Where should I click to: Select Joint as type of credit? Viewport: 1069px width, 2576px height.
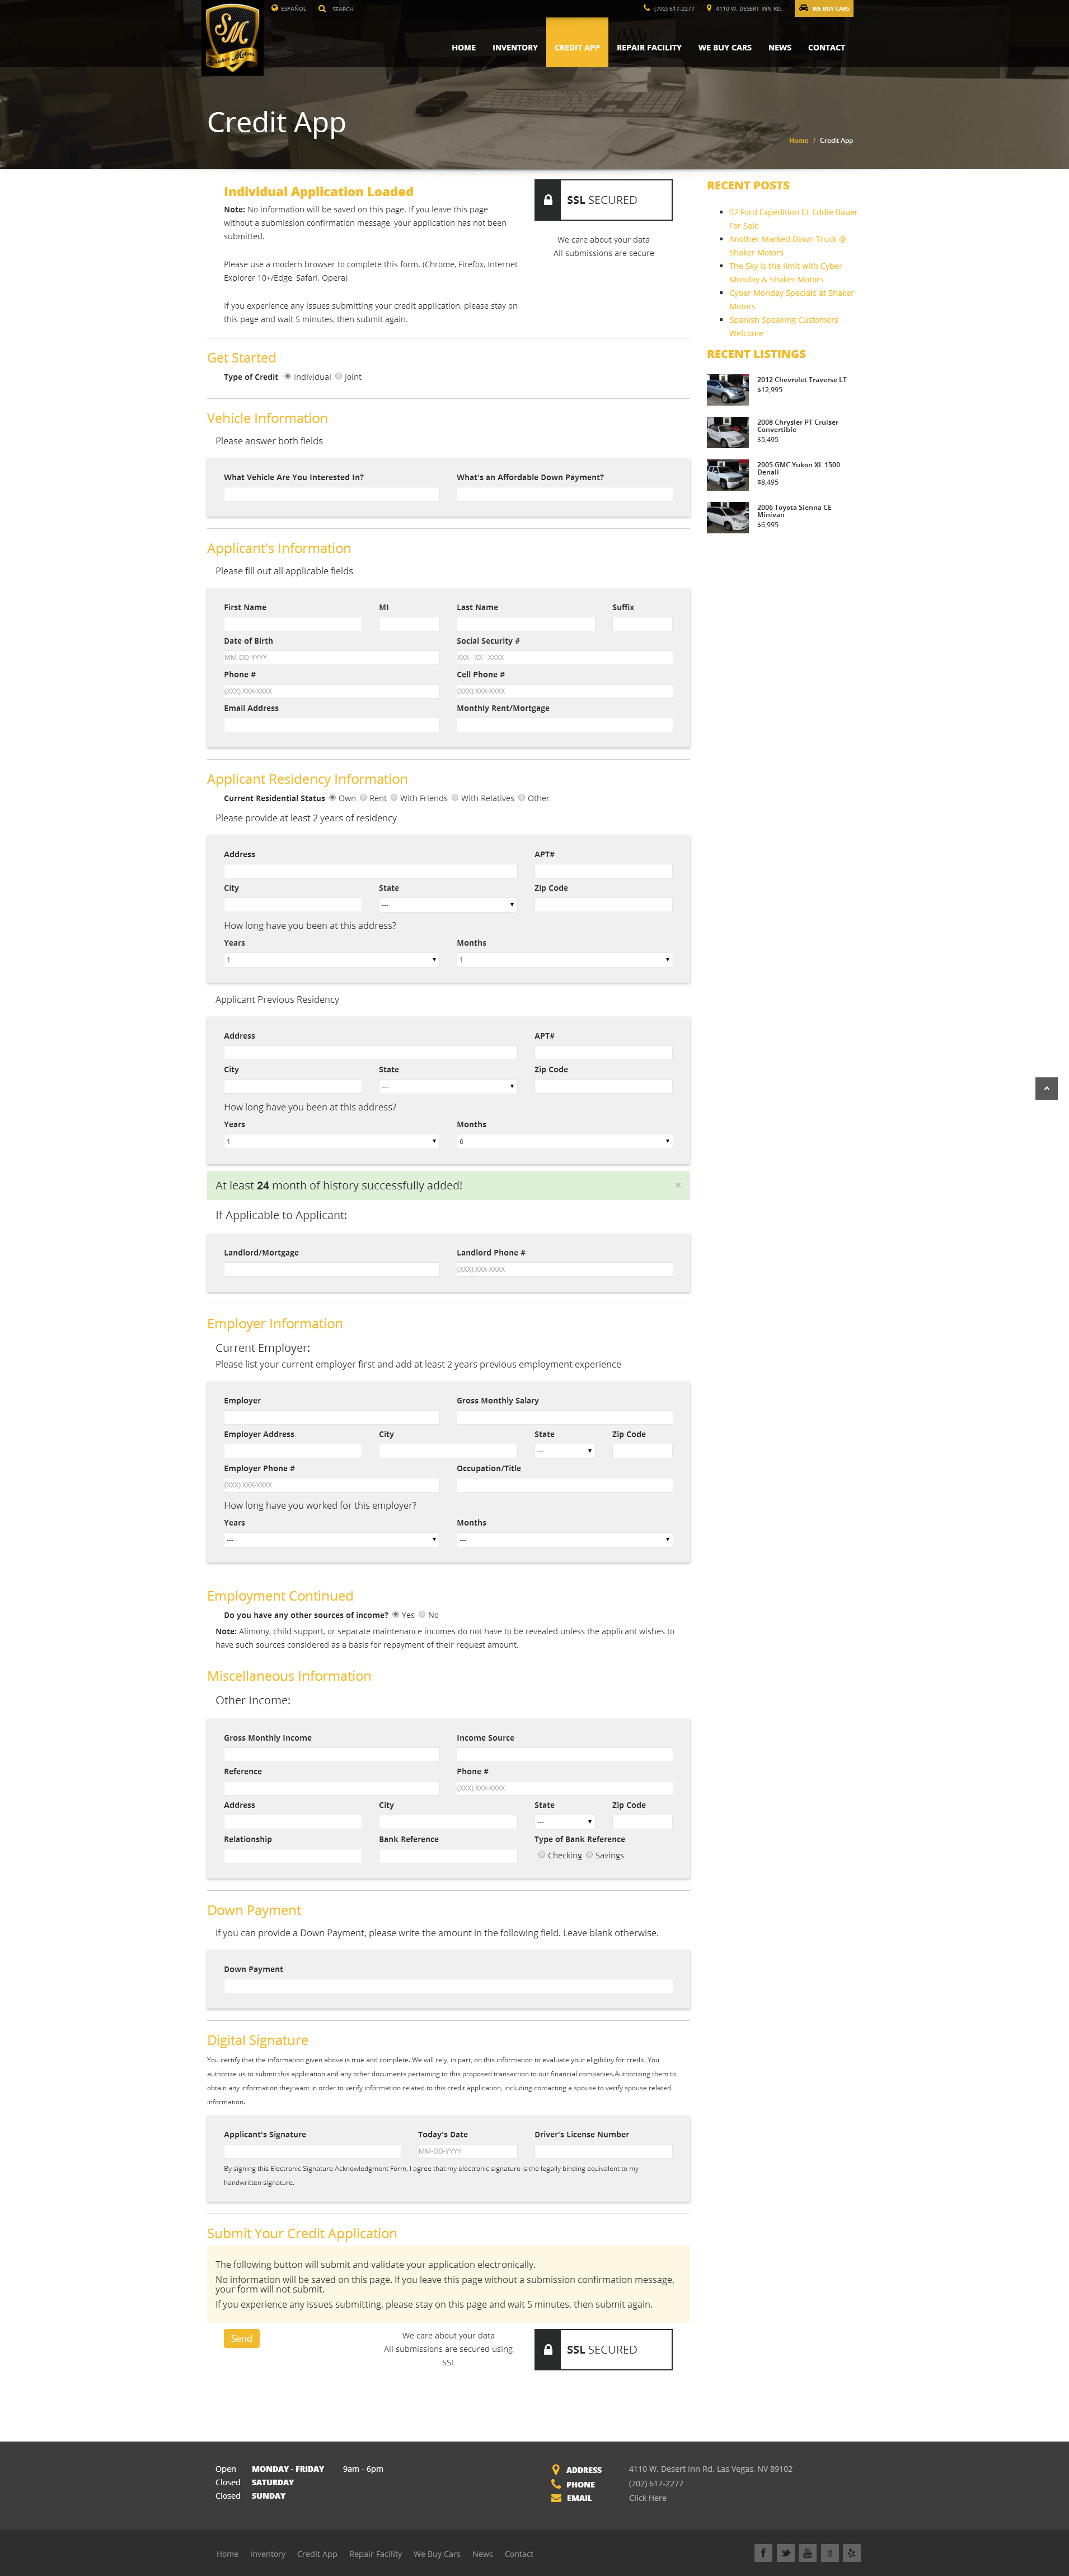[339, 377]
